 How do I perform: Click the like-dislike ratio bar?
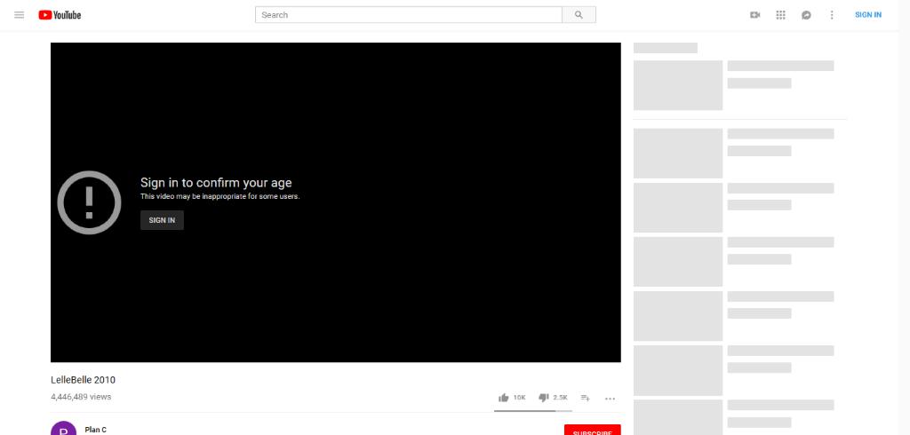532,411
